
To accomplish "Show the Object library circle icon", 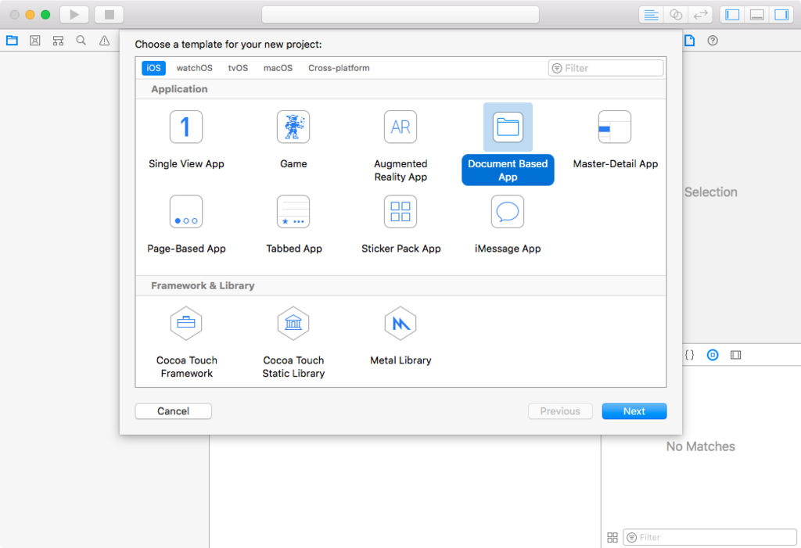I will (x=713, y=354).
